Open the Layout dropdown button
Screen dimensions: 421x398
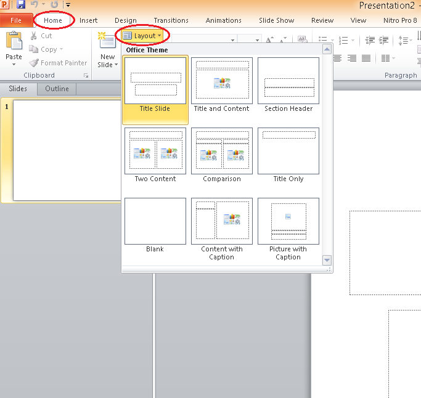[142, 36]
